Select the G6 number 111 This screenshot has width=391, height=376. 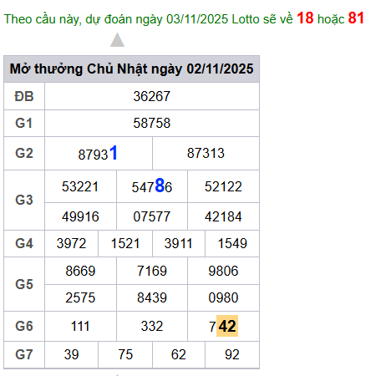[x=80, y=326]
